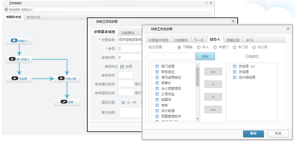Switch to the 提醒设置 tab
This screenshot has height=142, width=296.
[233, 40]
